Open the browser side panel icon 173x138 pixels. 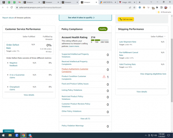[161, 8]
